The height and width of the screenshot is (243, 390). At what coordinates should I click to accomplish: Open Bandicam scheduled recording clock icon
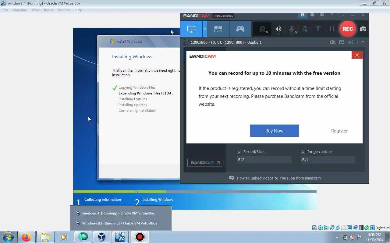322,15
